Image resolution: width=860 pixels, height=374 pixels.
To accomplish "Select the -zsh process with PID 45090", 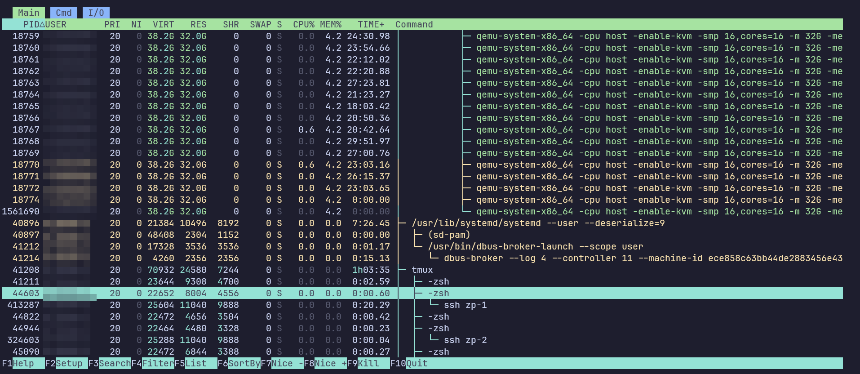I will (x=422, y=352).
